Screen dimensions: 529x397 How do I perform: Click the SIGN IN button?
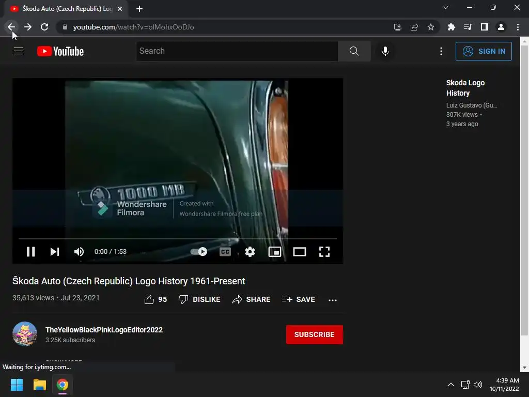[x=484, y=51]
